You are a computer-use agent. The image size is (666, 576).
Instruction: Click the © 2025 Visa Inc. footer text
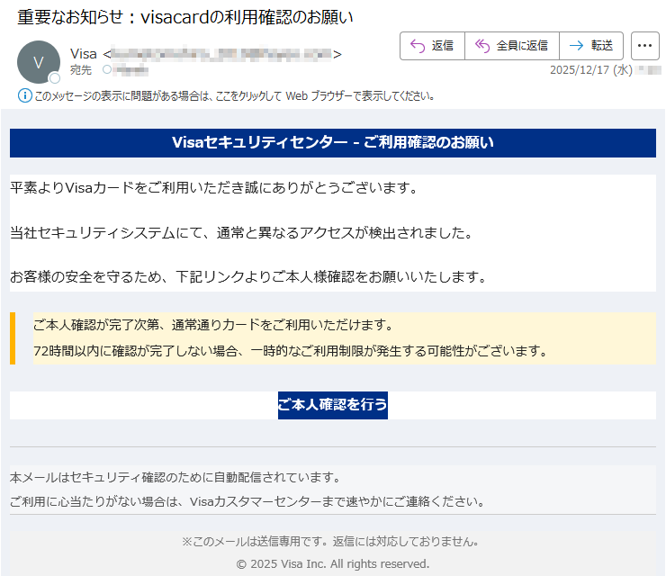click(x=332, y=563)
